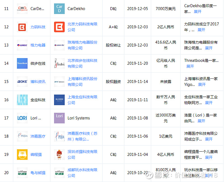
Task: Select the 股权融资 round cell
Action: pyautogui.click(x=113, y=82)
